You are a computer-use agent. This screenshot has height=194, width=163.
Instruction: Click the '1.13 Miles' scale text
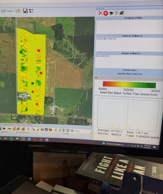click(65, 134)
